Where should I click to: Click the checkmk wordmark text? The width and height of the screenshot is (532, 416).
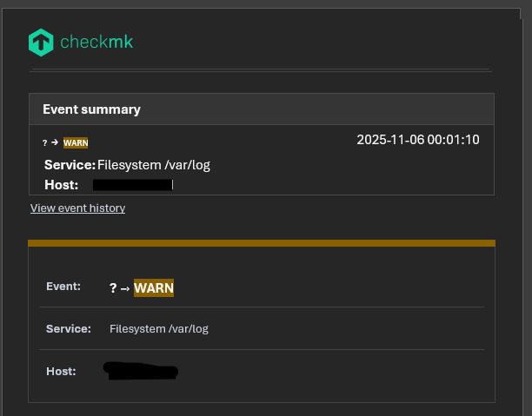[x=96, y=42]
